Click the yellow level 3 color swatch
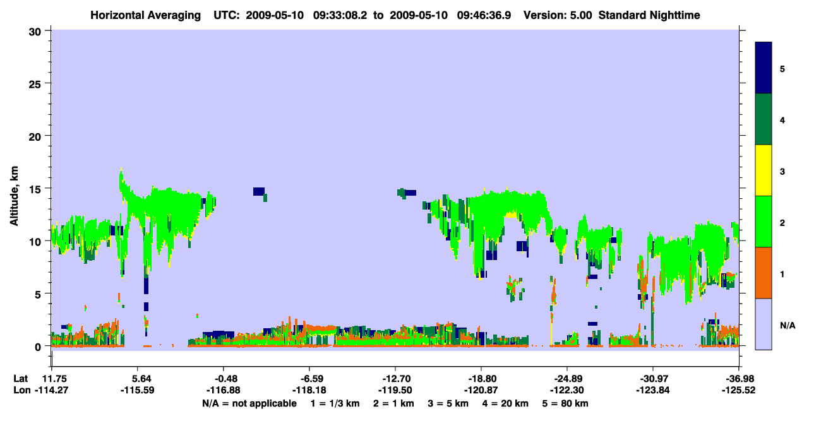Image resolution: width=821 pixels, height=421 pixels. [x=764, y=170]
